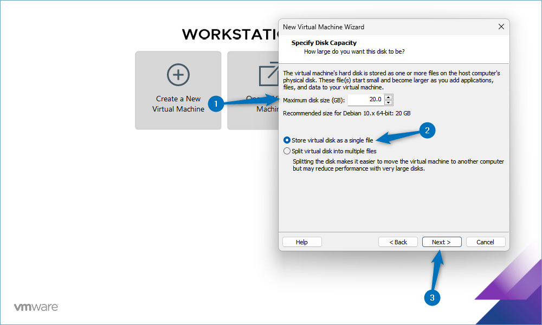Click the blue callout badge numbered 3

coord(432,297)
